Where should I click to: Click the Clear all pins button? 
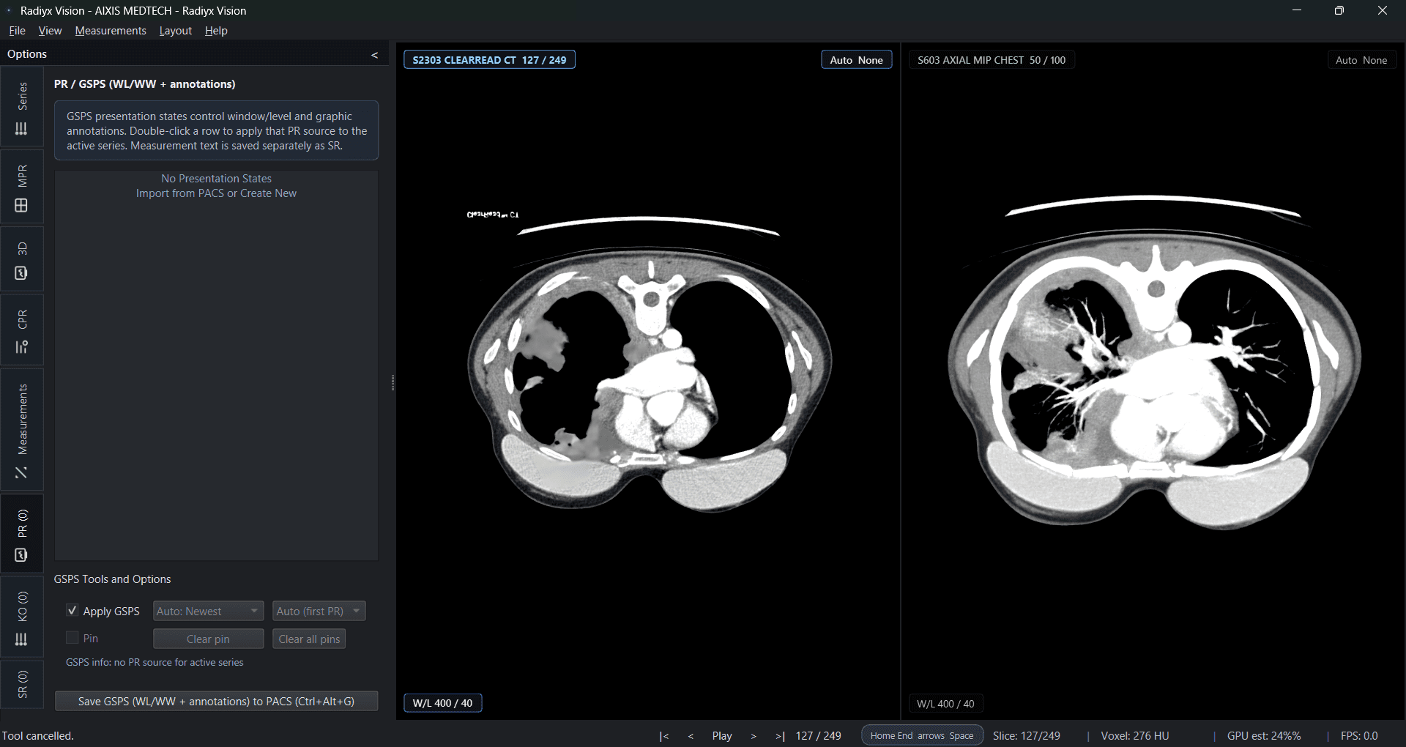(309, 639)
